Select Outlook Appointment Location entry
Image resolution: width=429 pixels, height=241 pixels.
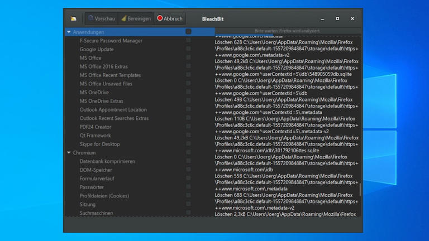[113, 109]
